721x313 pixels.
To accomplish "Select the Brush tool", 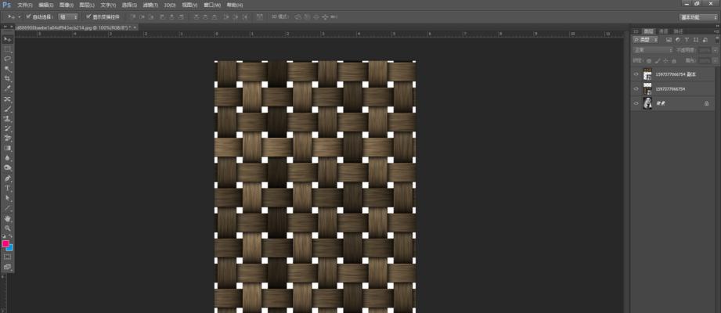I will tap(8, 109).
